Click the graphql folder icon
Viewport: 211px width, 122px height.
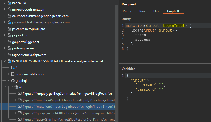point(12,80)
